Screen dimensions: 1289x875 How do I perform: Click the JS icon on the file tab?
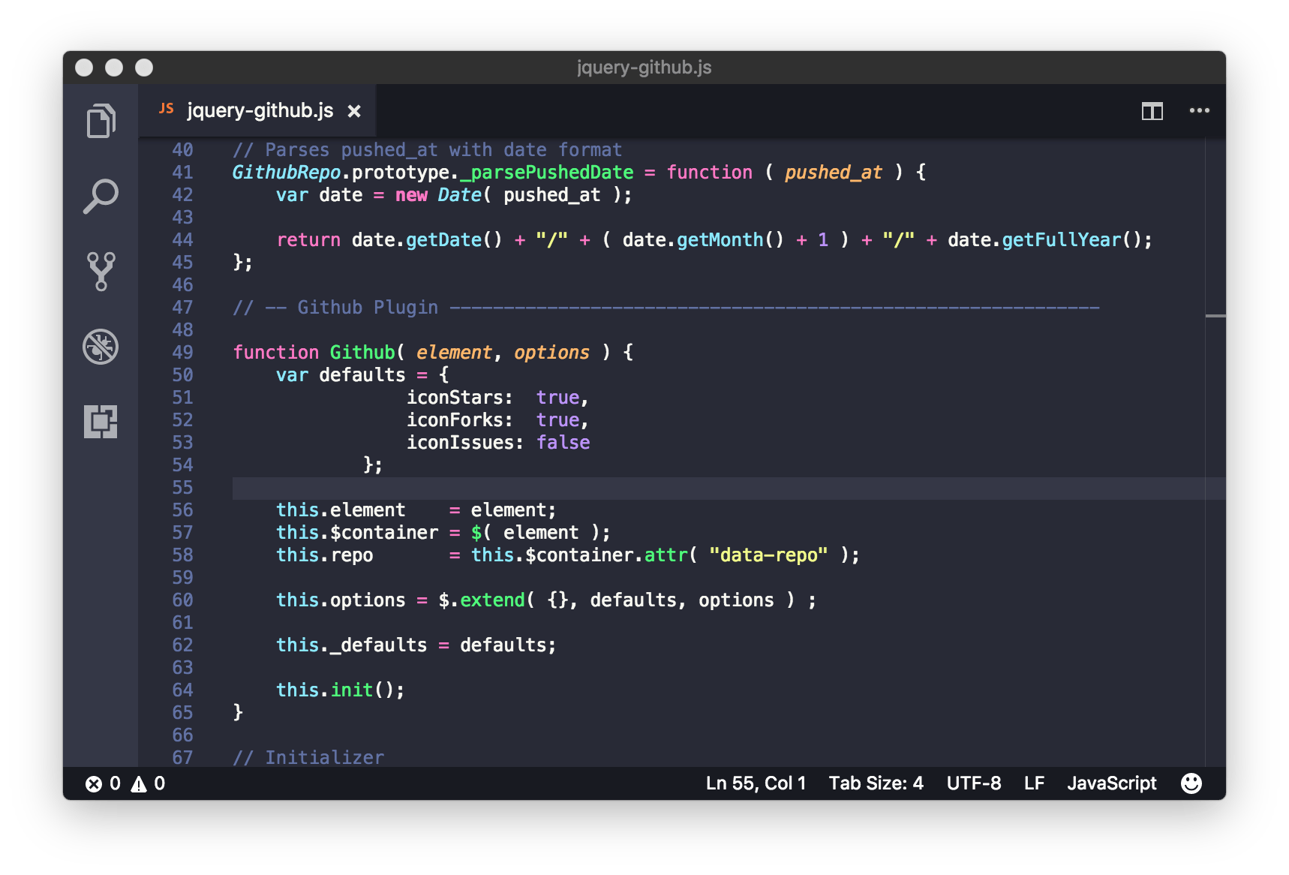click(167, 110)
